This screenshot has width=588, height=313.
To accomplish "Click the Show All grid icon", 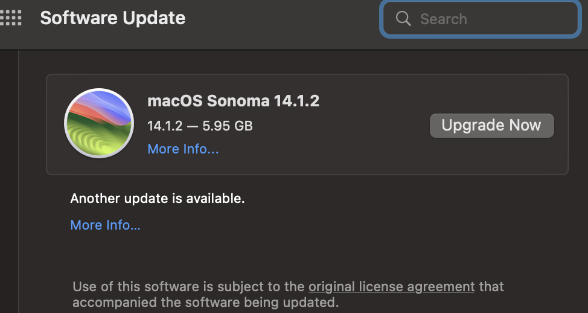I will (x=11, y=18).
